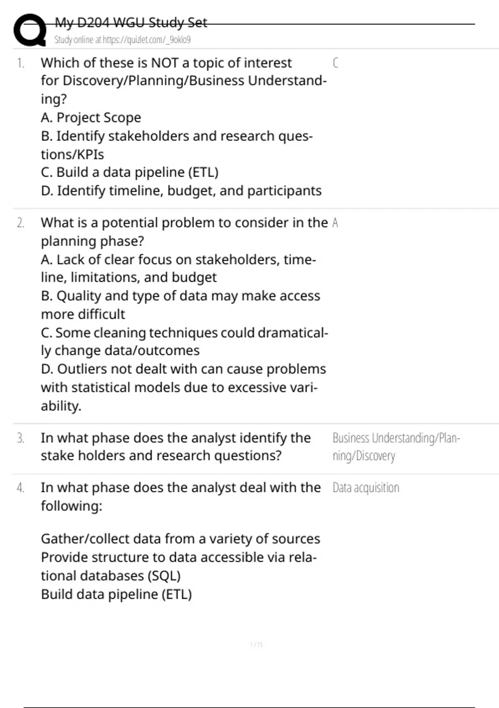Open the quizlet.com study link
Viewport: 499px width, 708px height.
pos(122,40)
